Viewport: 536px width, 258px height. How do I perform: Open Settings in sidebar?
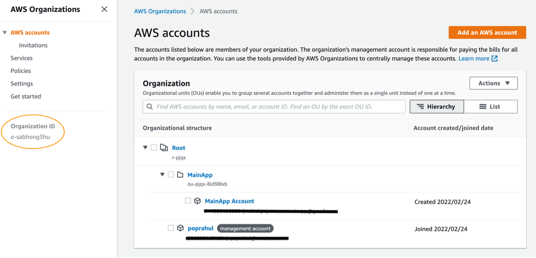[x=22, y=84]
